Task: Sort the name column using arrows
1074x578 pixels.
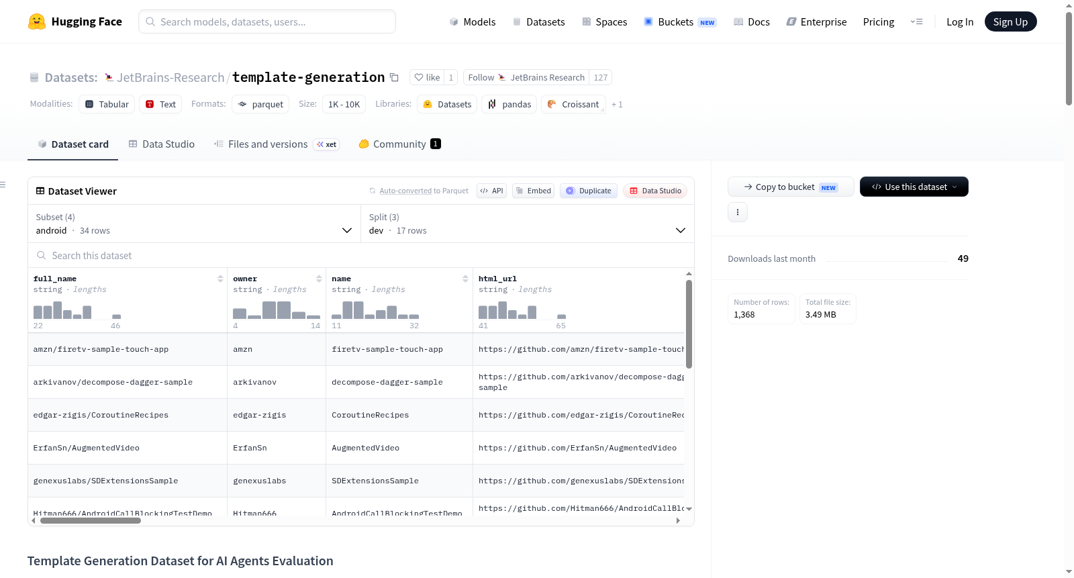Action: tap(465, 279)
